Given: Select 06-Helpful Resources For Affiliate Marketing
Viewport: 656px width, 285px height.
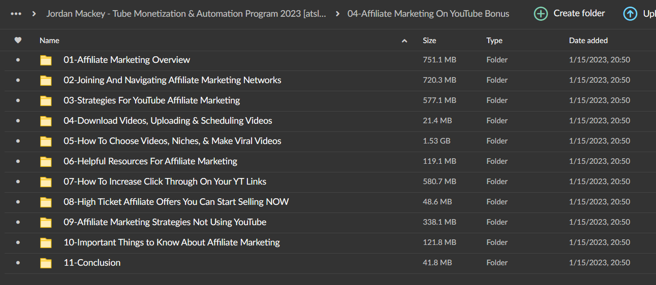Looking at the screenshot, I should [150, 161].
